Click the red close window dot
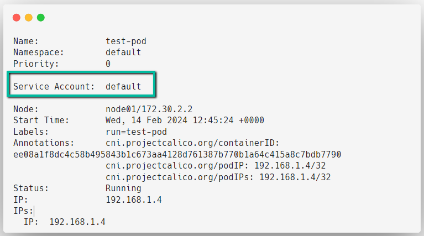Image resolution: width=424 pixels, height=236 pixels. tap(17, 18)
